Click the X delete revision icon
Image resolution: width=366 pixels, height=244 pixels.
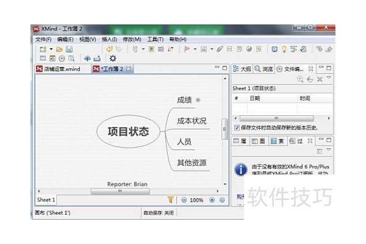[320, 79]
